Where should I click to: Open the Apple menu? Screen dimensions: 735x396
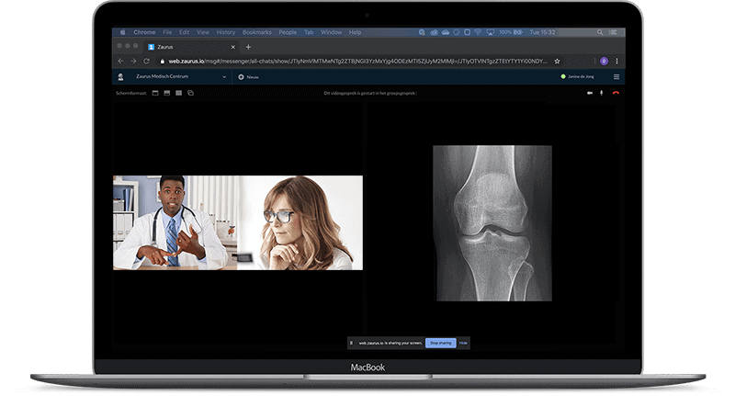click(x=123, y=32)
